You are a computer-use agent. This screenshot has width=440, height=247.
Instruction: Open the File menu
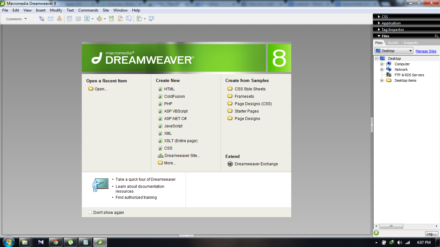tap(5, 10)
